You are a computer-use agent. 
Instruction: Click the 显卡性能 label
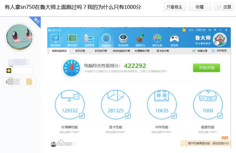[x=116, y=127]
